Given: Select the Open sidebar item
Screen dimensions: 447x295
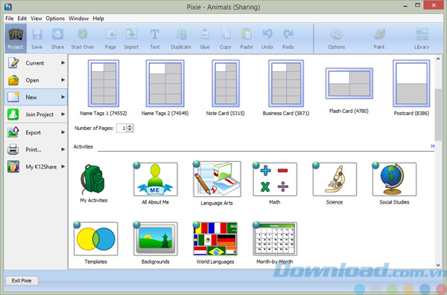Looking at the screenshot, I should click(x=36, y=80).
